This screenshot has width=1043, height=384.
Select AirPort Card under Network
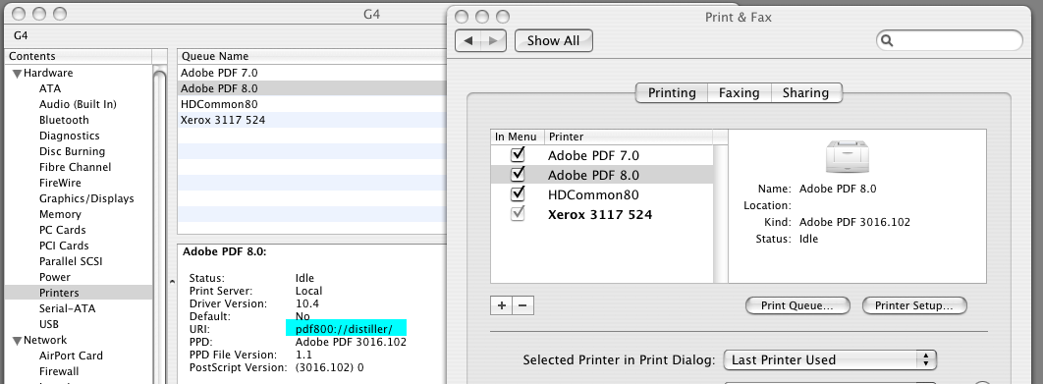pos(71,356)
